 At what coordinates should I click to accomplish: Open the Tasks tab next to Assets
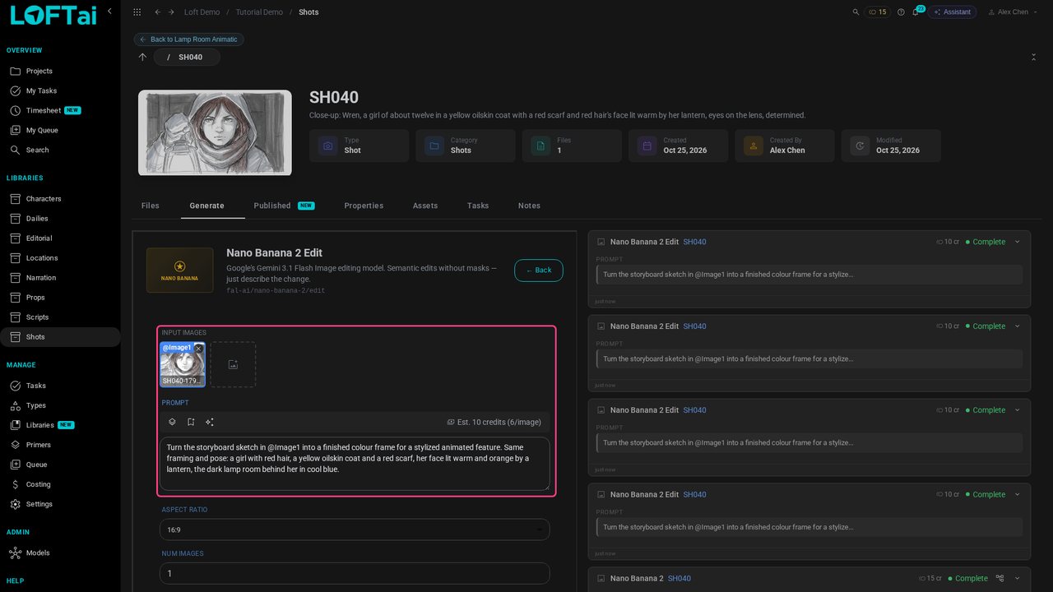coord(478,206)
